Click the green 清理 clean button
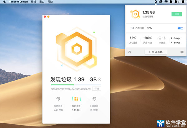The image size is (187, 128). 177,14
